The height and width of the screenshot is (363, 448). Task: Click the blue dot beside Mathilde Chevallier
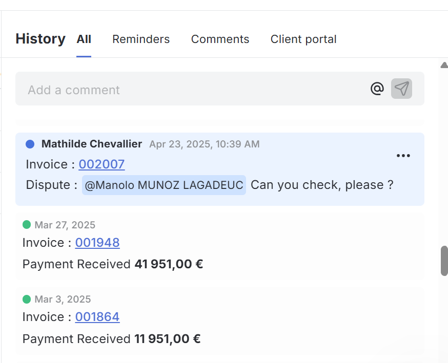point(30,144)
